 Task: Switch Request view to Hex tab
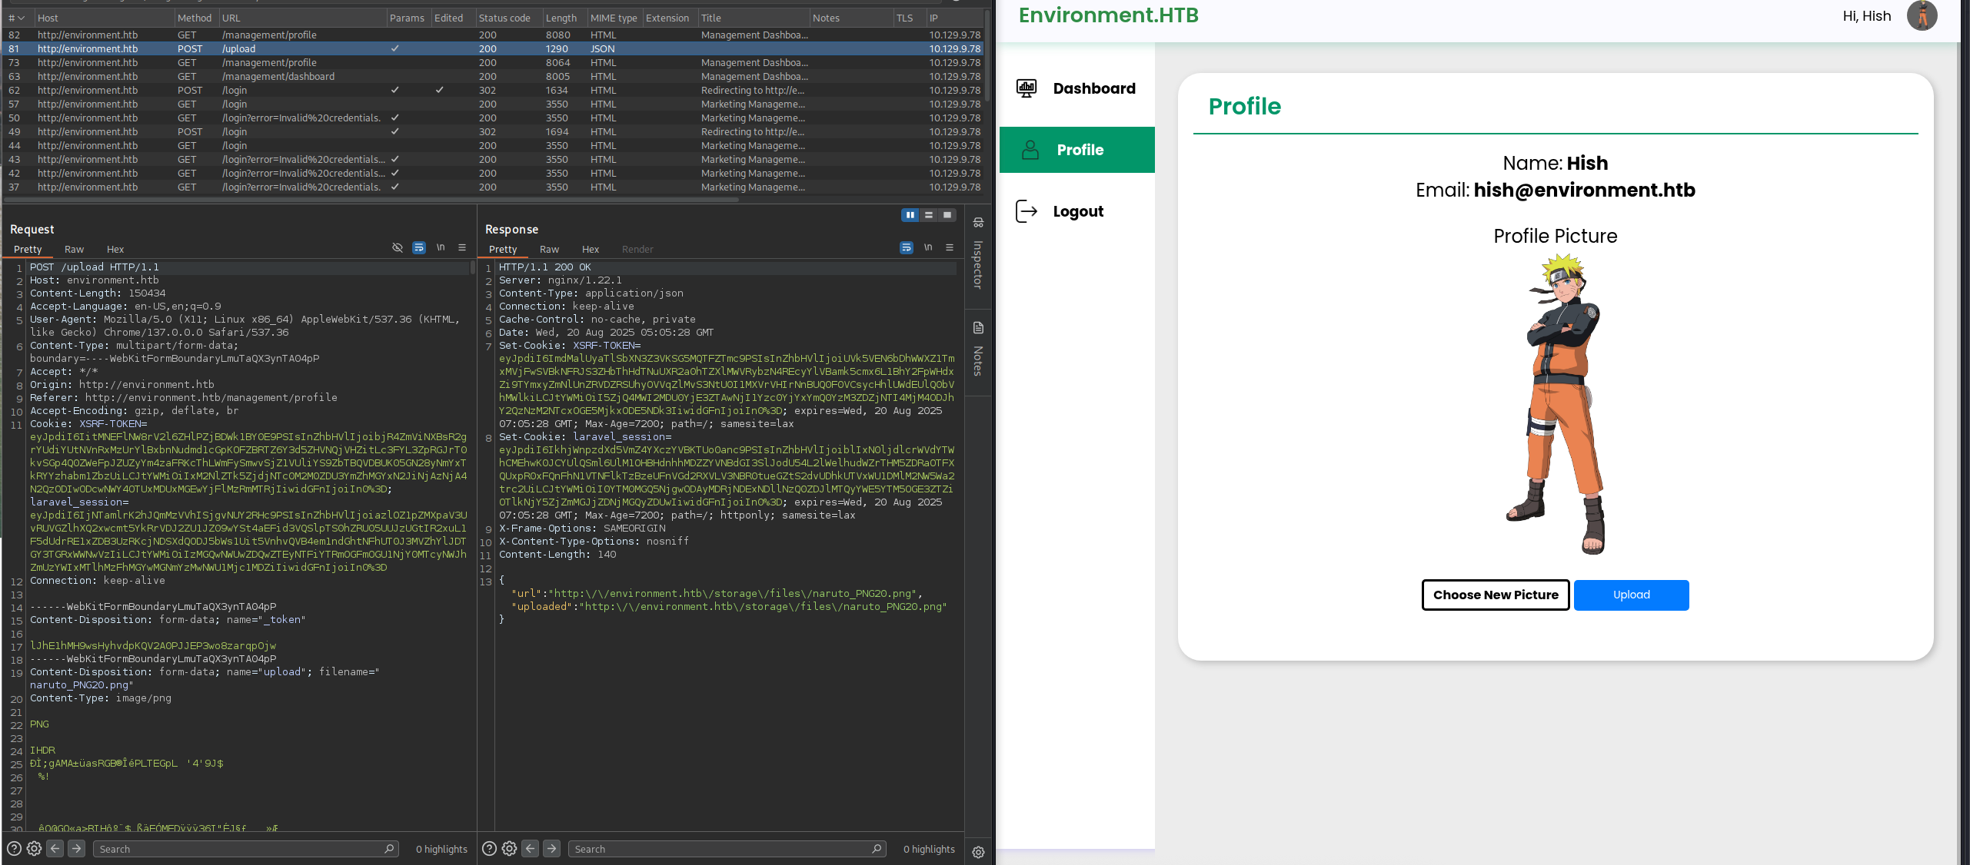click(x=115, y=249)
